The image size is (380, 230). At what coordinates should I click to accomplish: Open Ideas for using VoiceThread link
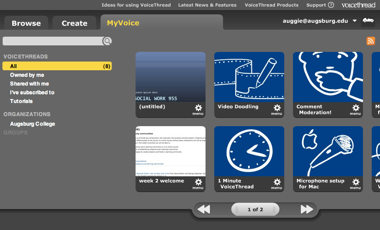click(x=136, y=5)
